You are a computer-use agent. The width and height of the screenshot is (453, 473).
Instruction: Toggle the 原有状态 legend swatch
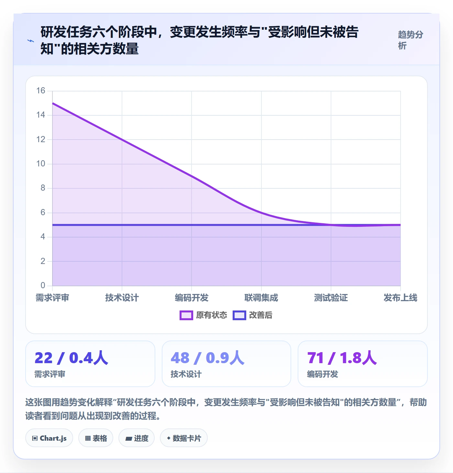(x=186, y=315)
